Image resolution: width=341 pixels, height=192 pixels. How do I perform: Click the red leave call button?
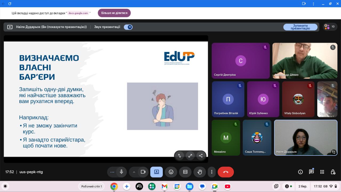[x=226, y=172]
